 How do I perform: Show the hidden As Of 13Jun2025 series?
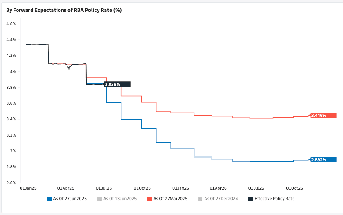tap(120, 199)
